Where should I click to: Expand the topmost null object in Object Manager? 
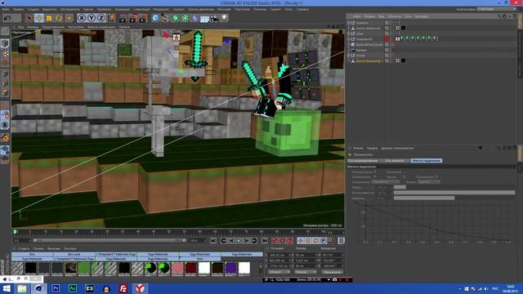click(349, 23)
